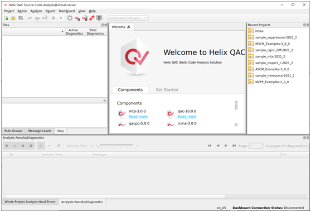311x212 pixels.
Task: Open the Project menu
Action: (9, 11)
